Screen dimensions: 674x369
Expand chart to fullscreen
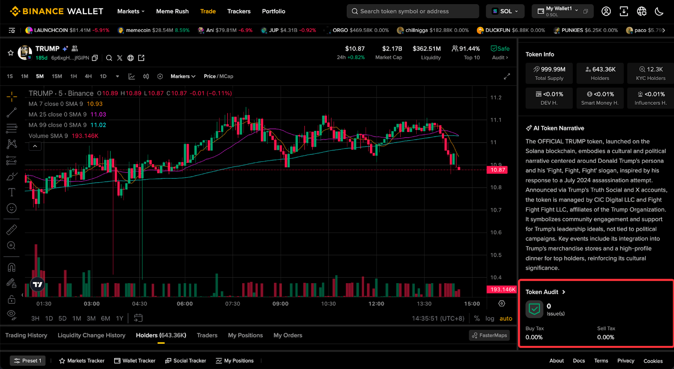coord(507,77)
